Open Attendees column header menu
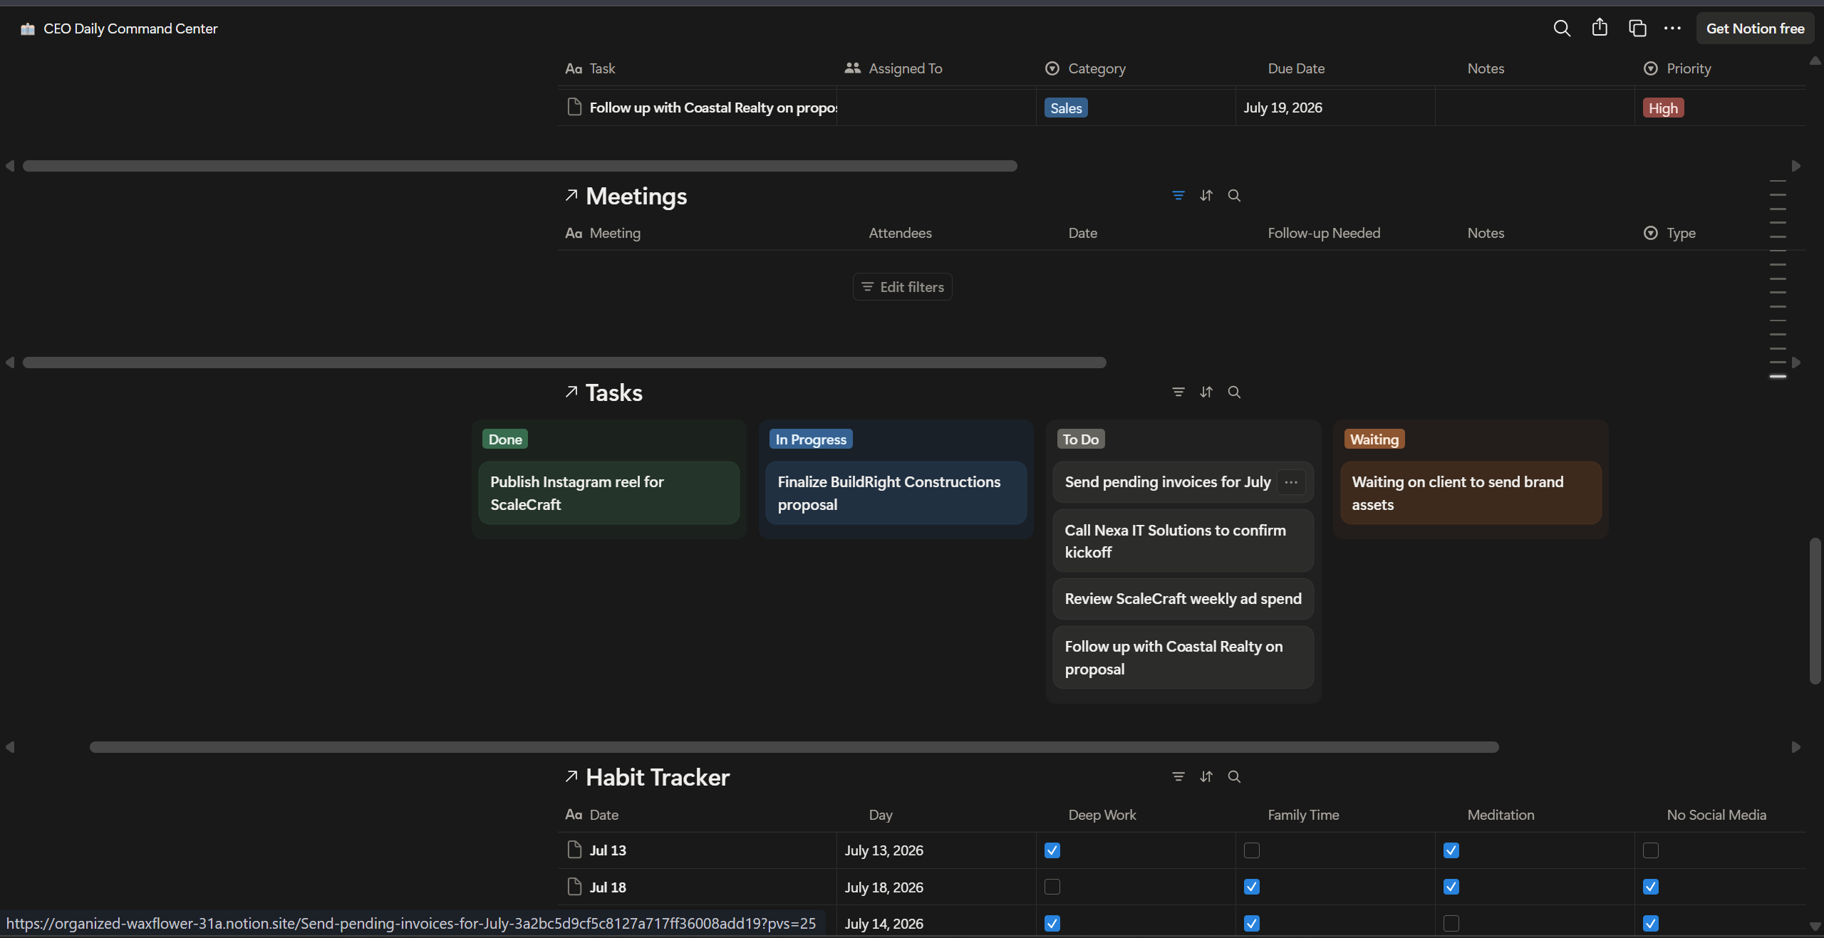 [x=936, y=233]
